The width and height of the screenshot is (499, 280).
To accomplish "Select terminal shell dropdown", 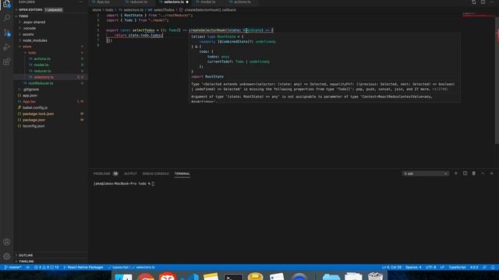I will pyautogui.click(x=426, y=173).
